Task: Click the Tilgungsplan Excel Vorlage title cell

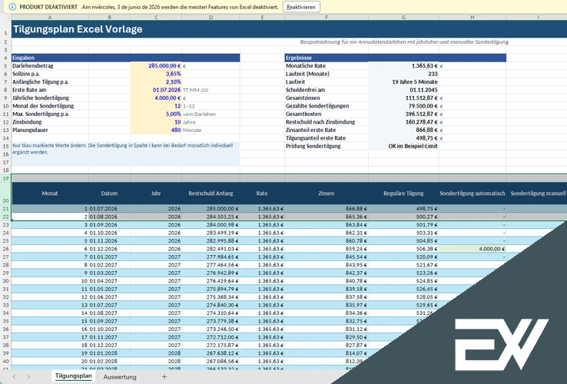Action: pos(78,29)
